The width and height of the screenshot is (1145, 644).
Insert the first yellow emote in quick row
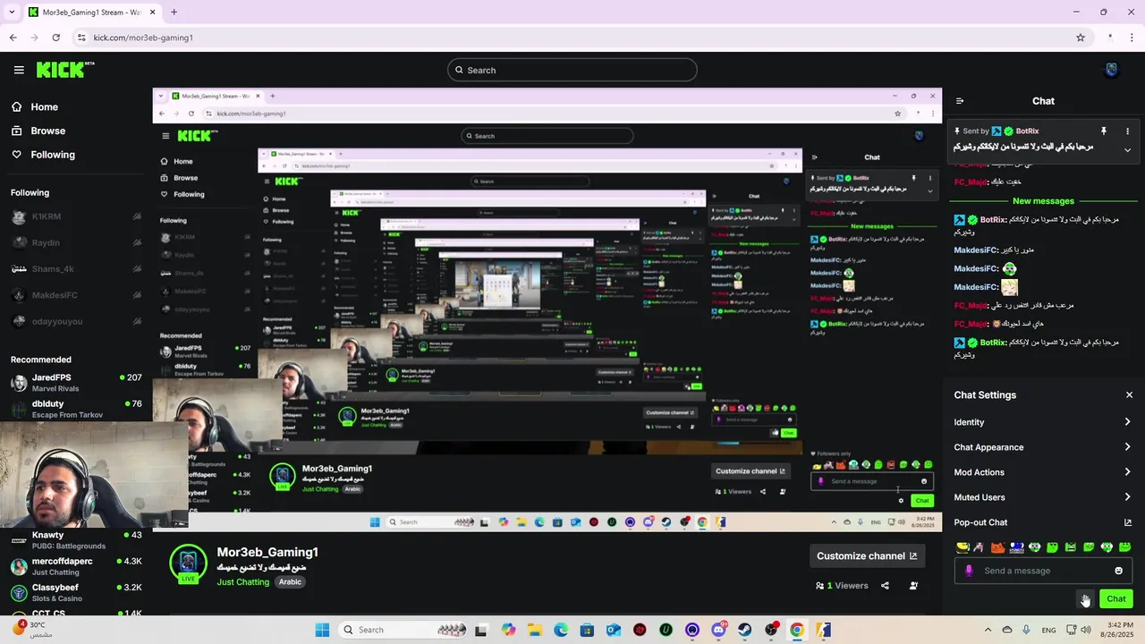(x=963, y=547)
